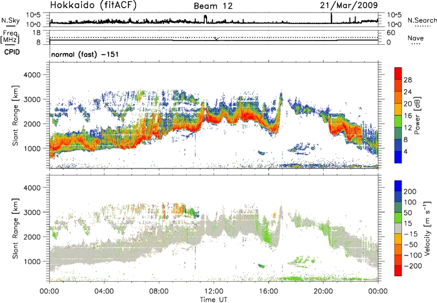This screenshot has width=437, height=303.
Task: Click the '3000' tick on velocity panel axis
Action: click(x=32, y=212)
